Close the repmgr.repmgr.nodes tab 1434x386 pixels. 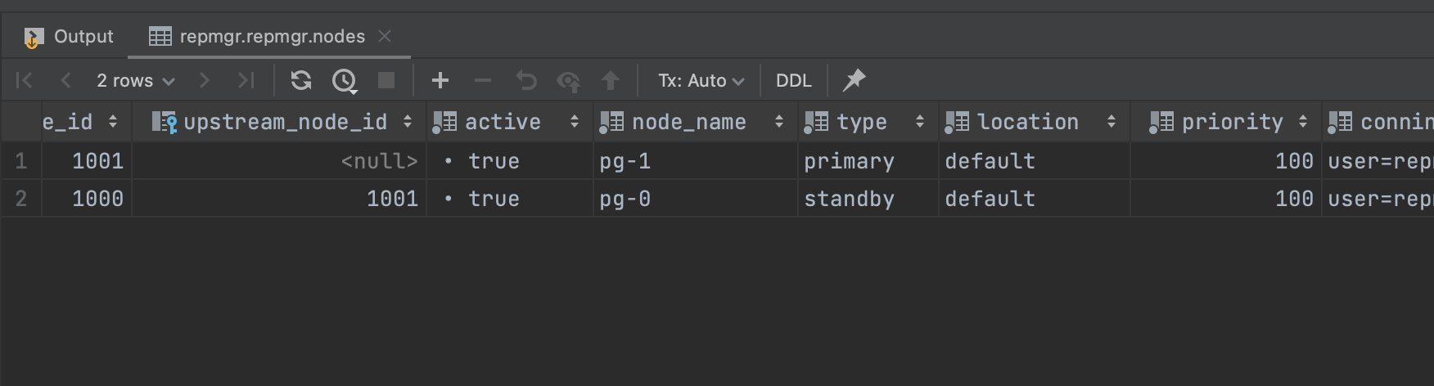[385, 37]
